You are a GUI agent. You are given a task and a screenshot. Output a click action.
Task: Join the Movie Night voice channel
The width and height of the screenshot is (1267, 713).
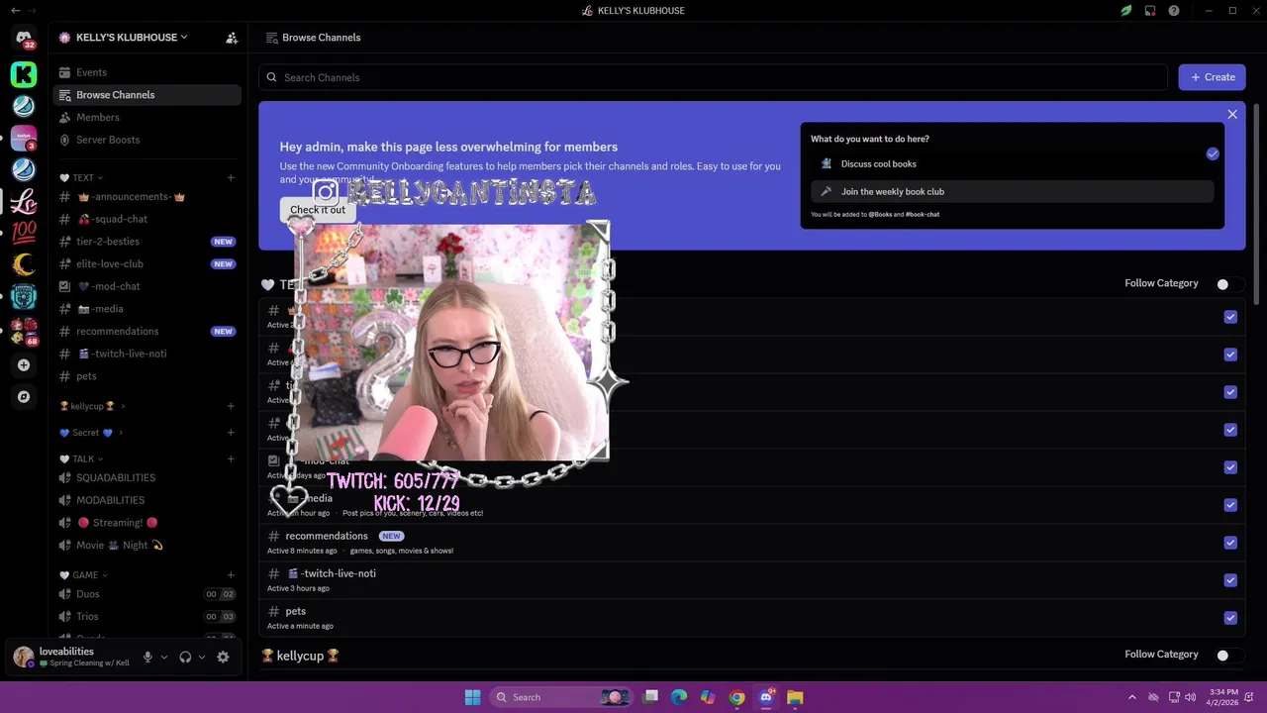(146, 546)
